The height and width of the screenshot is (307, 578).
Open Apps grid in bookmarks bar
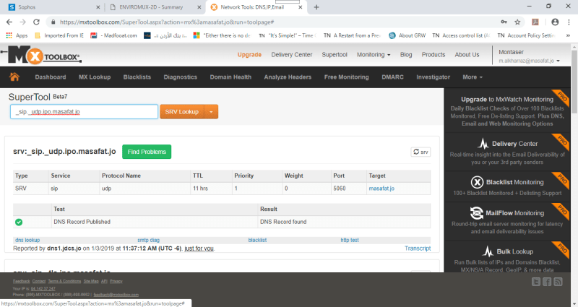[17, 35]
